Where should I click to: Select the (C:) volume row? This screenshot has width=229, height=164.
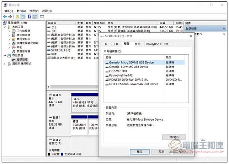[114, 27]
